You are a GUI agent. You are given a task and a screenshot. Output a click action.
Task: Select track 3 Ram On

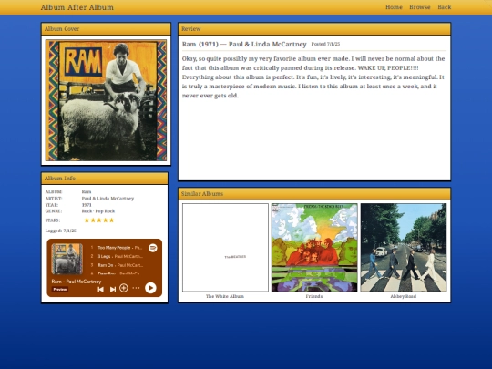117,265
